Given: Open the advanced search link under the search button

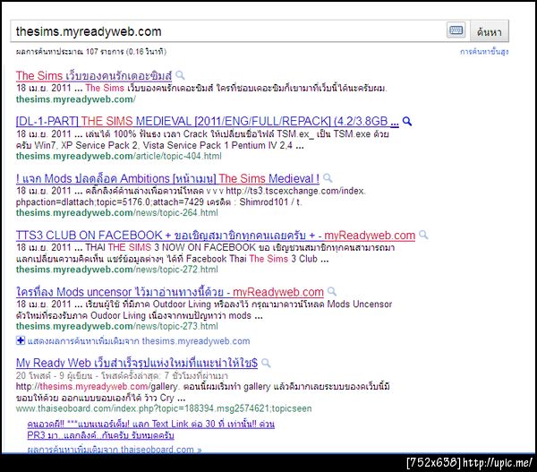Looking at the screenshot, I should 484,52.
